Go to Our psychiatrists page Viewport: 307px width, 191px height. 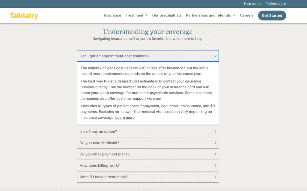(x=167, y=16)
